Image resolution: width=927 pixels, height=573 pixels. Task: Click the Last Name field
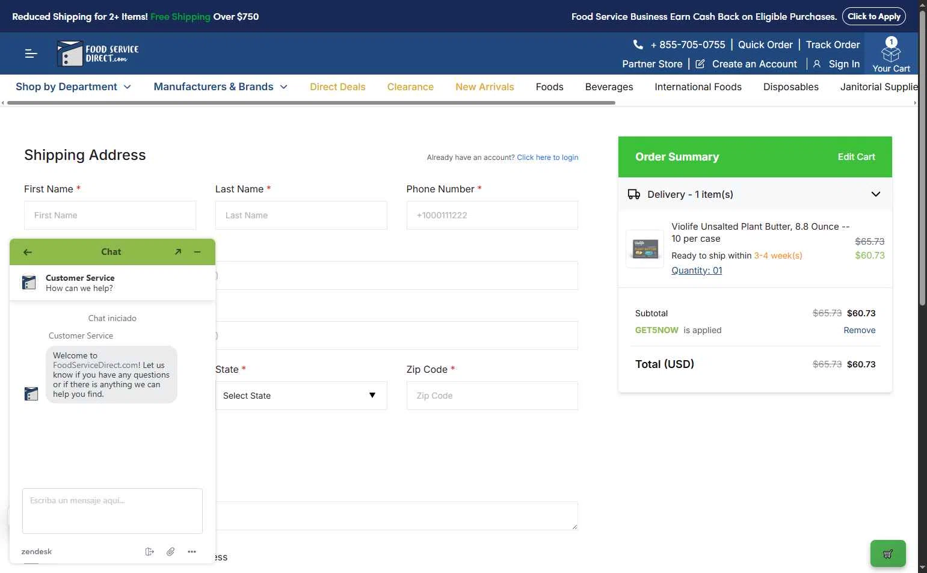coord(301,215)
